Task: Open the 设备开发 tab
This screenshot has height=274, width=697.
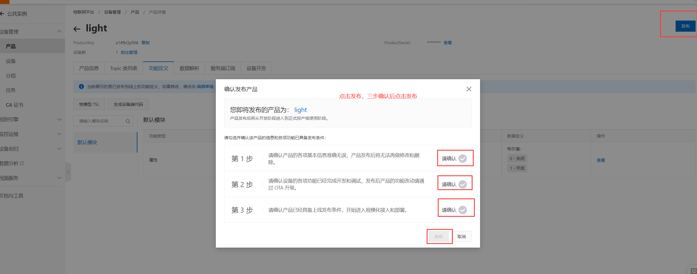Action: (256, 68)
